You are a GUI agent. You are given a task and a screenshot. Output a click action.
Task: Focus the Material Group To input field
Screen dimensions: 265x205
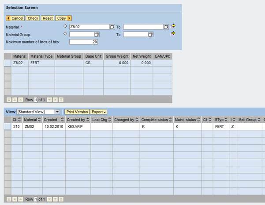[x=136, y=34]
